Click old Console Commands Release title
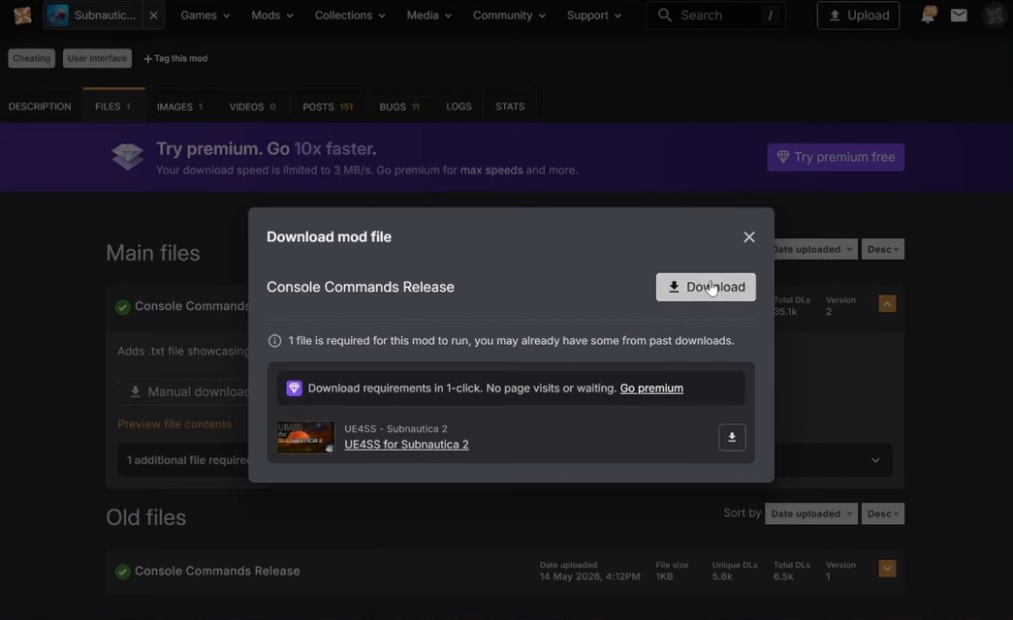The height and width of the screenshot is (620, 1013). [x=217, y=571]
